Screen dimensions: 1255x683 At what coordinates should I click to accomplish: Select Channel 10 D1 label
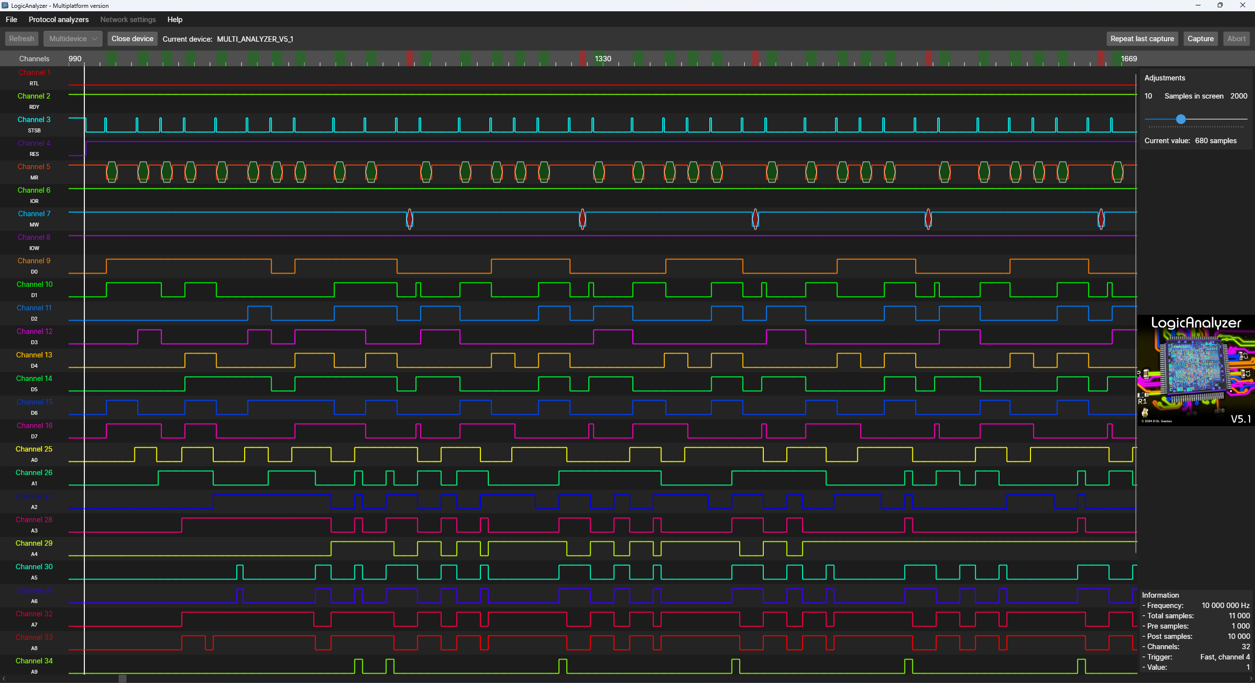34,289
